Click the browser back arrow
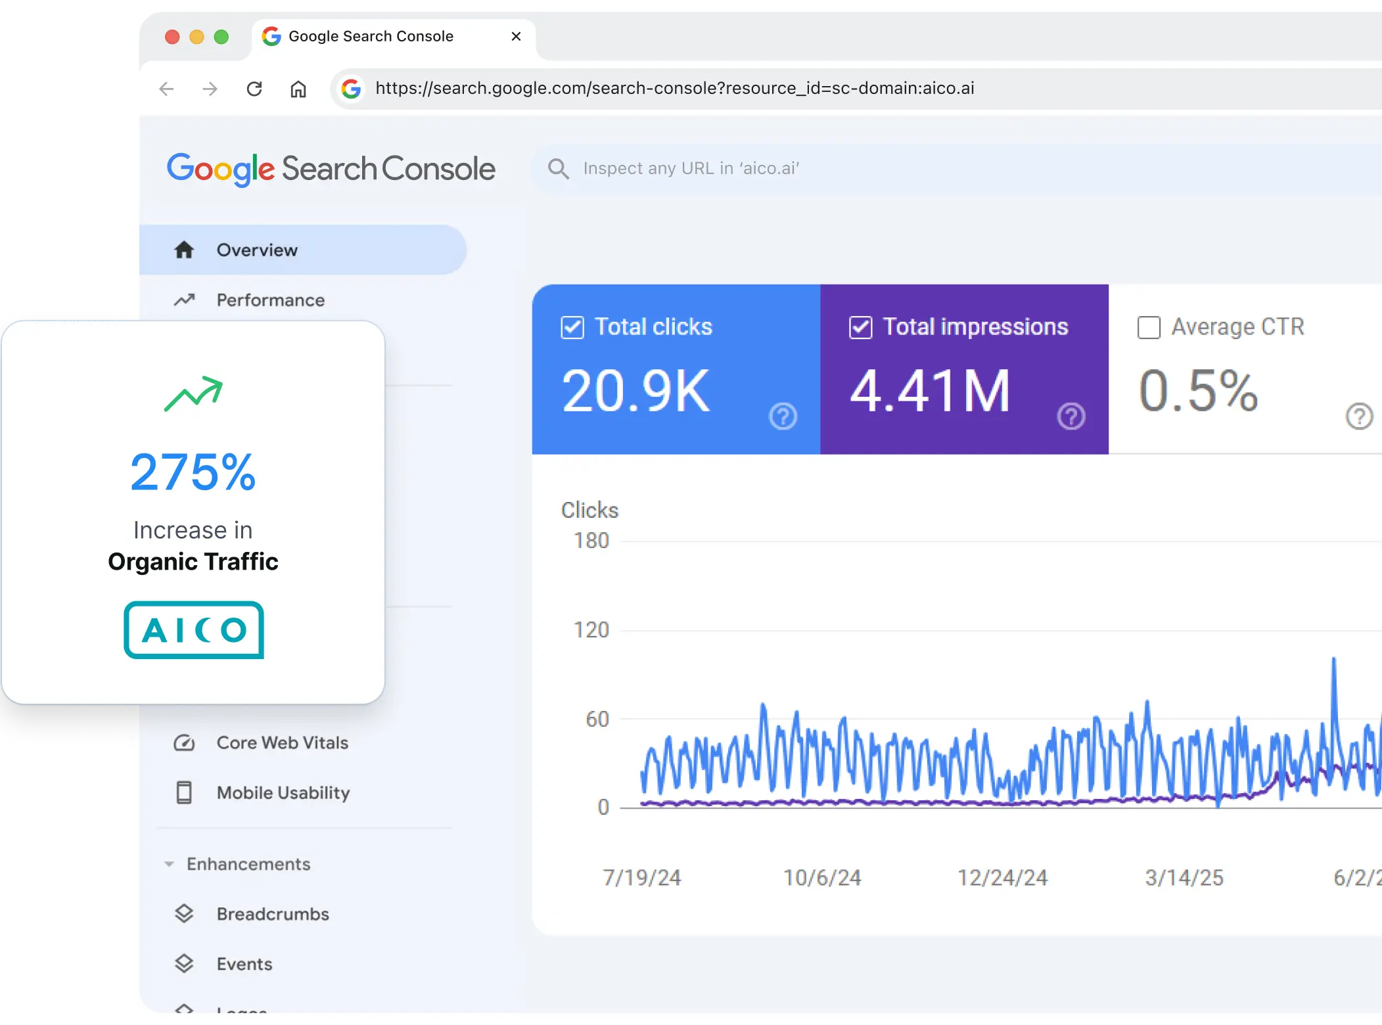Viewport: 1382px width, 1025px height. (x=167, y=89)
